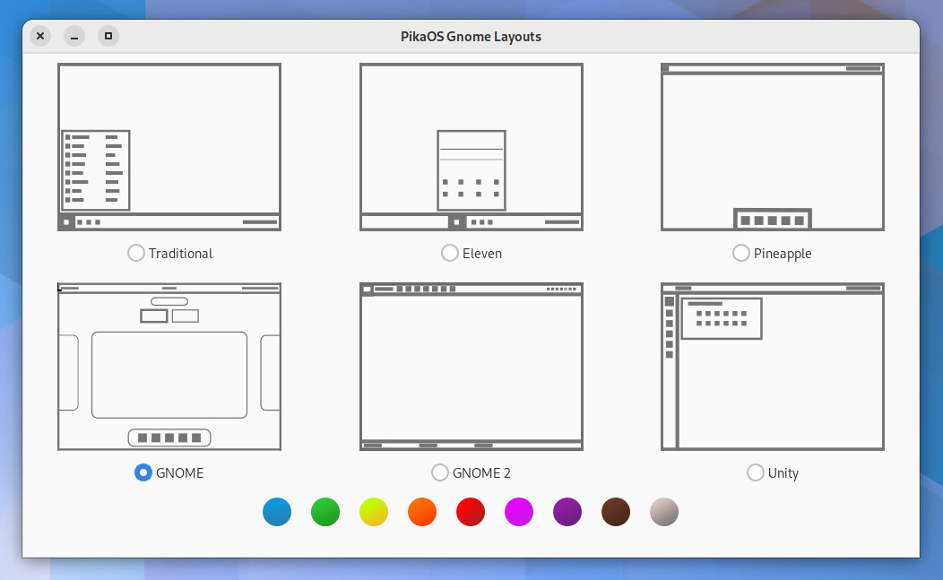Click the Traditional layout preview thumbnail

click(169, 147)
